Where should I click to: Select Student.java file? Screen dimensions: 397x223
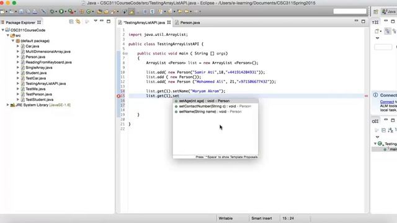[x=36, y=73]
